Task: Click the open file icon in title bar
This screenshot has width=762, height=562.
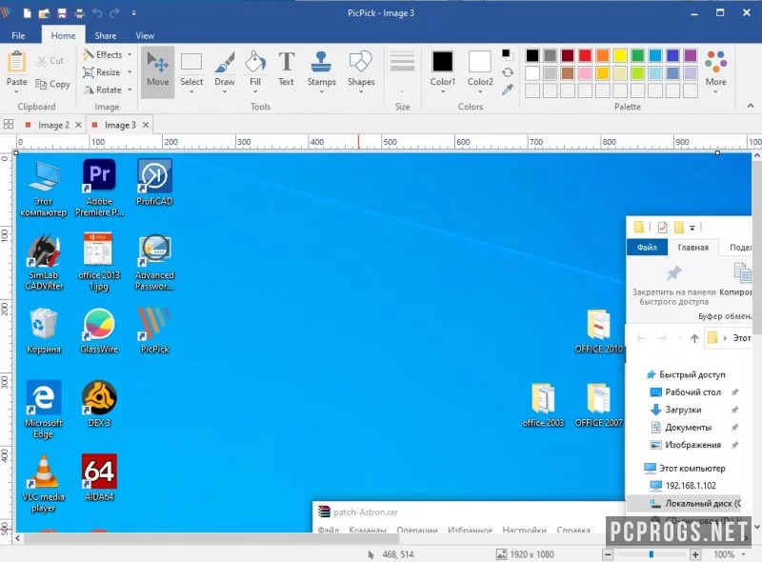Action: [x=44, y=13]
